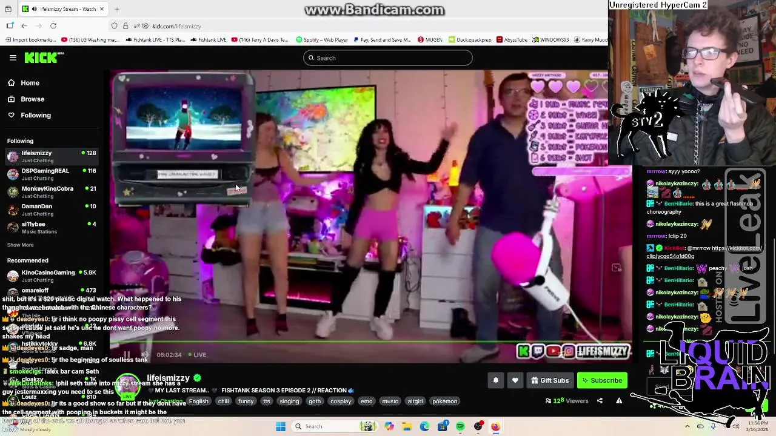Open Firefox from the taskbar
This screenshot has width=776, height=436.
point(496,426)
